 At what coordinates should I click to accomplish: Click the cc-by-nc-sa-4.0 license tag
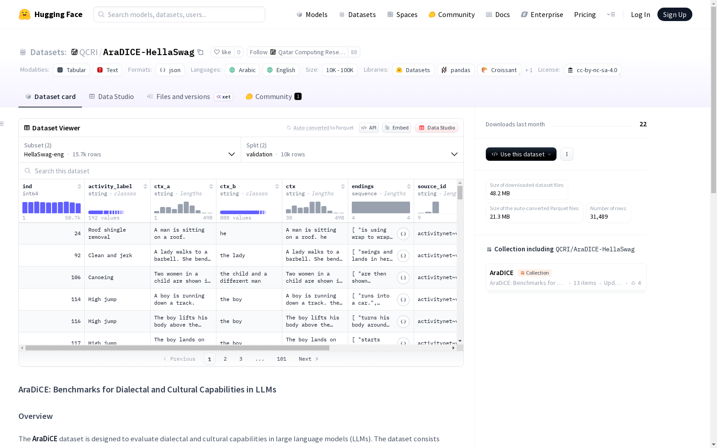pos(592,70)
